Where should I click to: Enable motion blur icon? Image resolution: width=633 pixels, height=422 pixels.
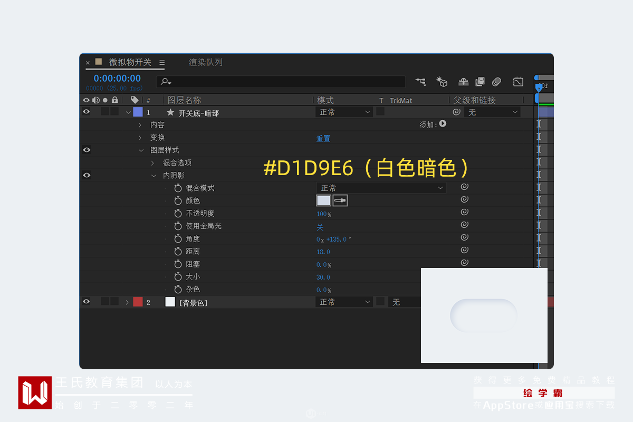[x=496, y=82]
